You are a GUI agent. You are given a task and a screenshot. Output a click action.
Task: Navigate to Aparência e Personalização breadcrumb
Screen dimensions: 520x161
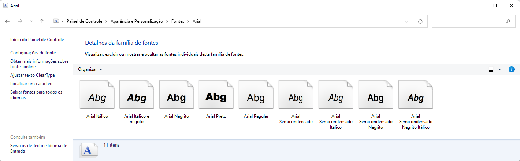coord(137,21)
